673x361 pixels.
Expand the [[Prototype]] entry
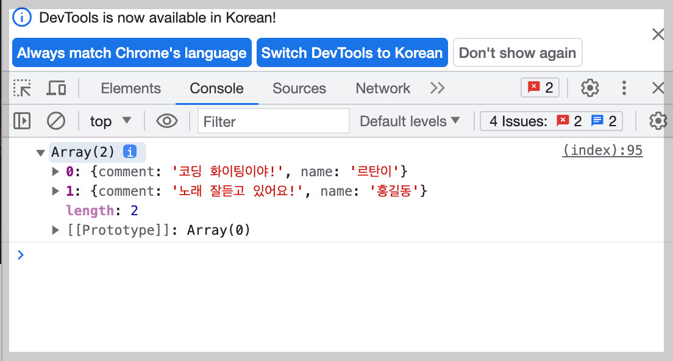(55, 230)
